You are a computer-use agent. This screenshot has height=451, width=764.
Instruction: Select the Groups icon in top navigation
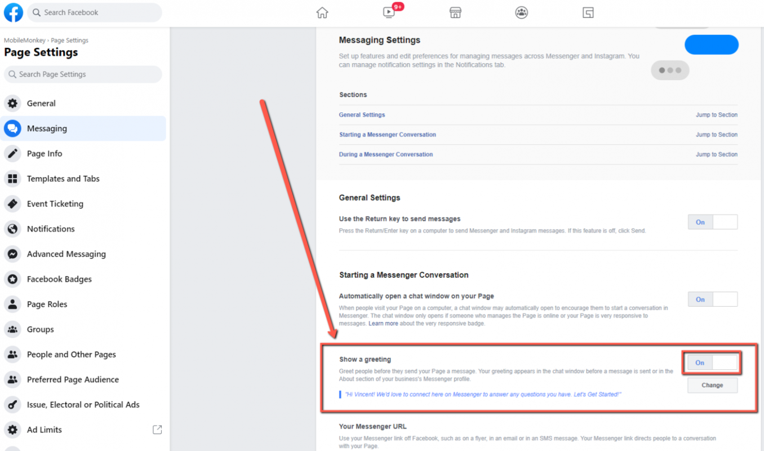(521, 12)
